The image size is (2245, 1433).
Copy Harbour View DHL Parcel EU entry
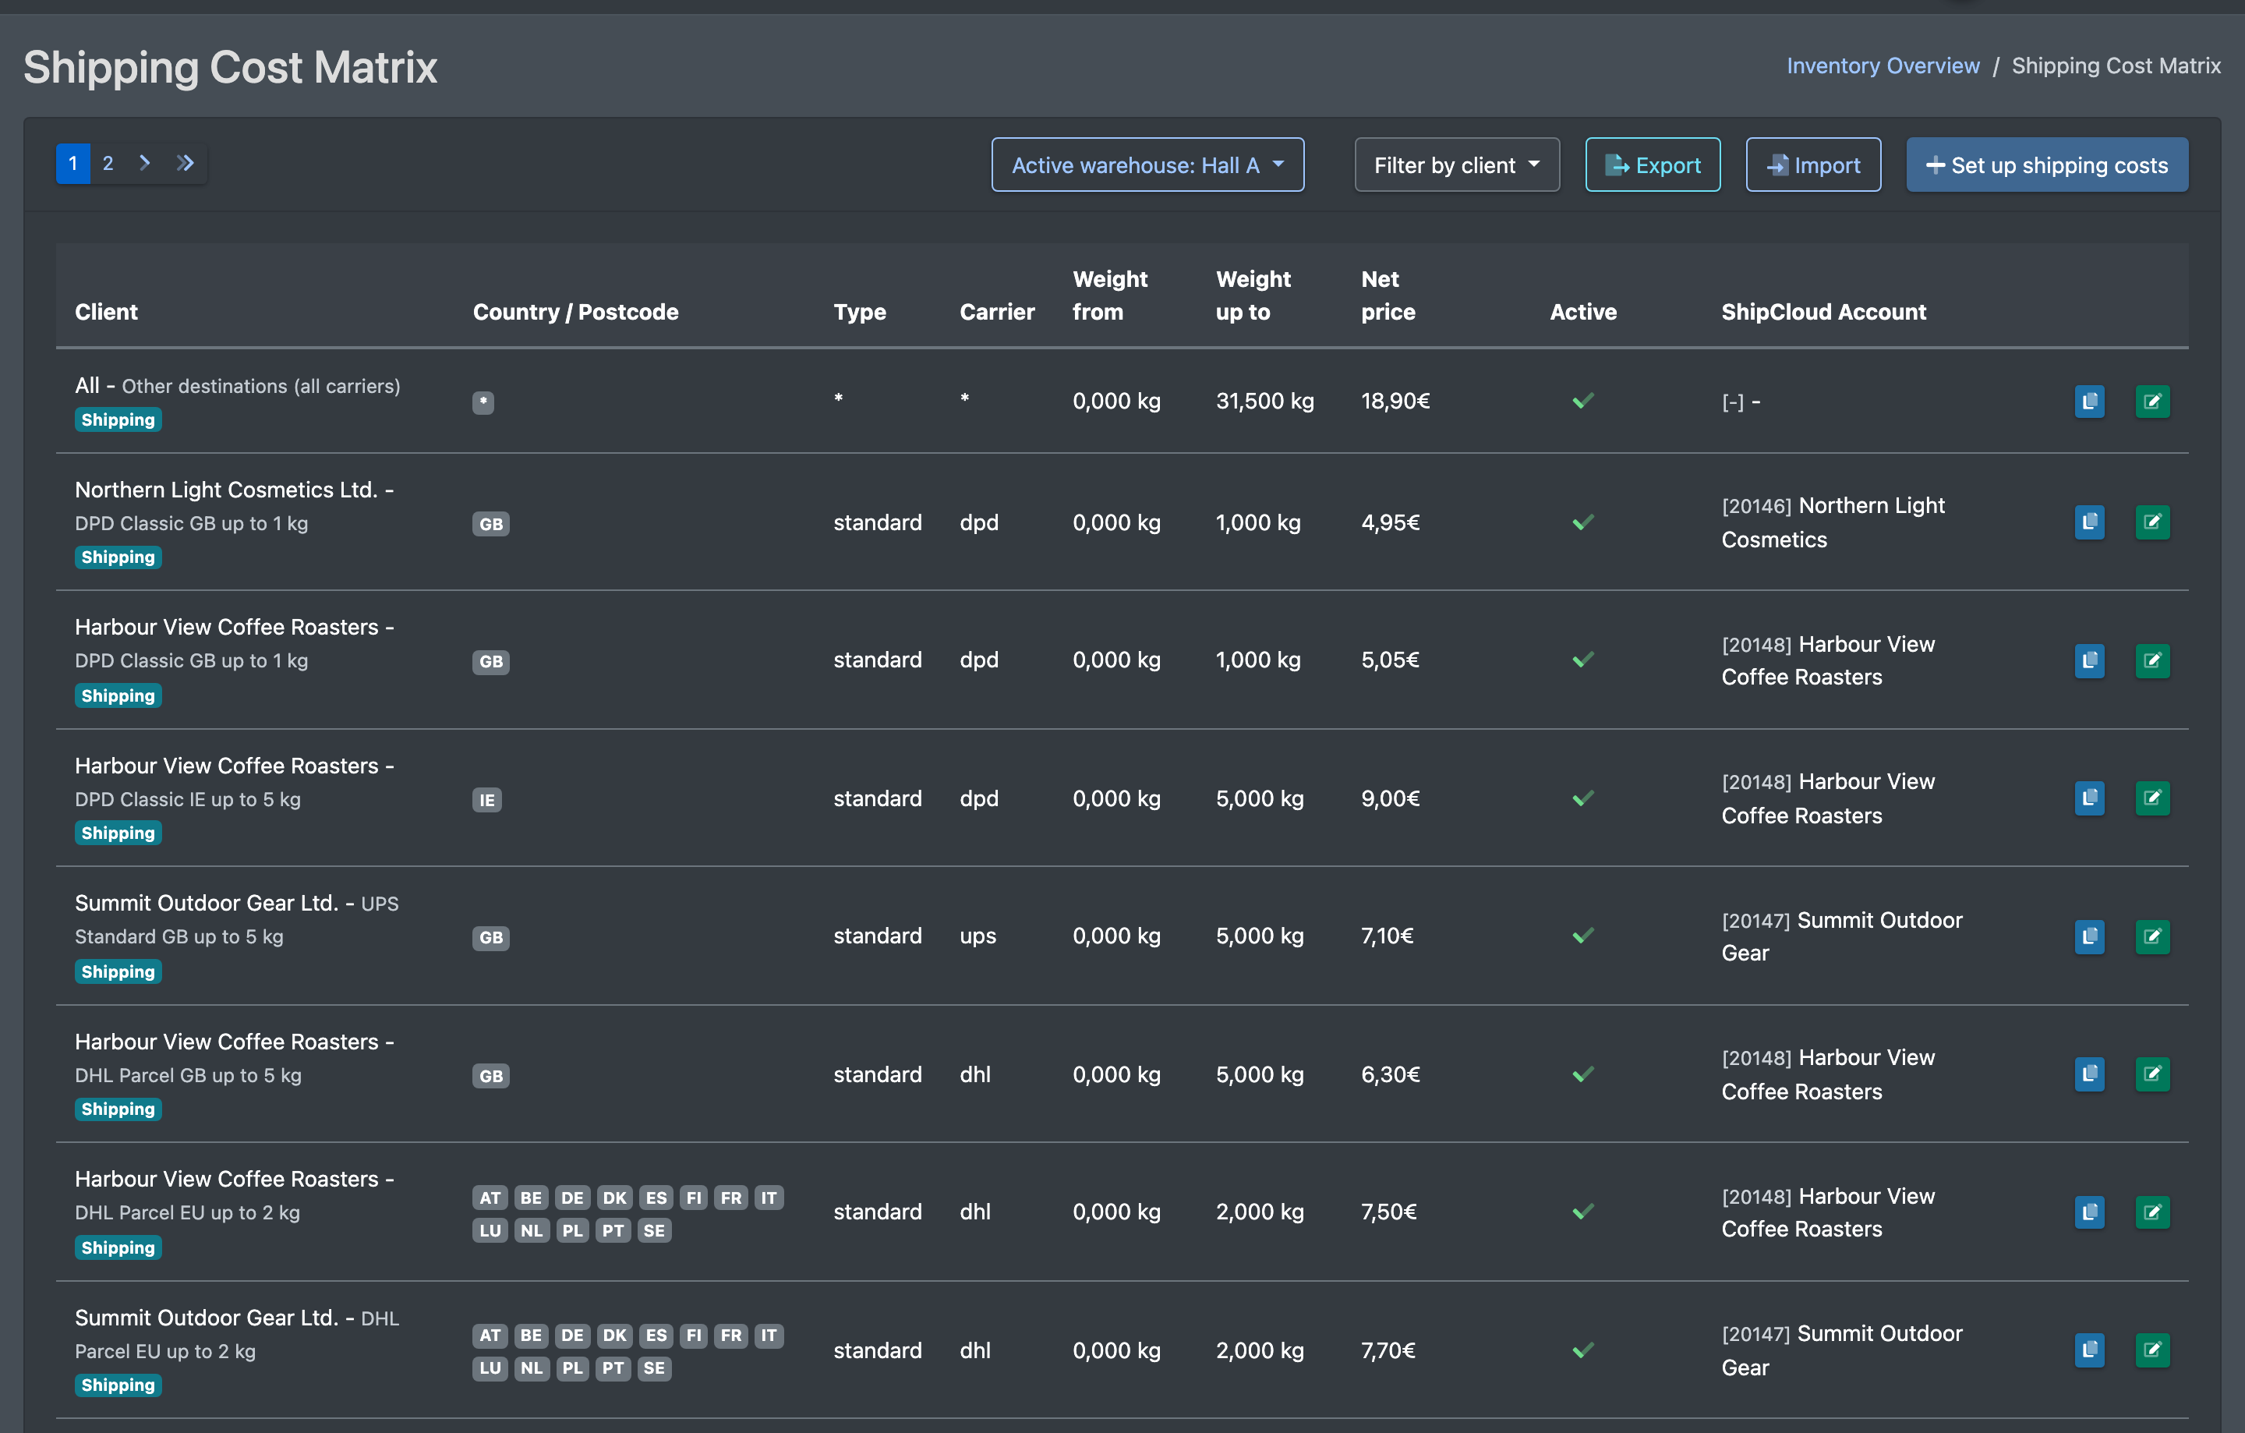point(2089,1213)
